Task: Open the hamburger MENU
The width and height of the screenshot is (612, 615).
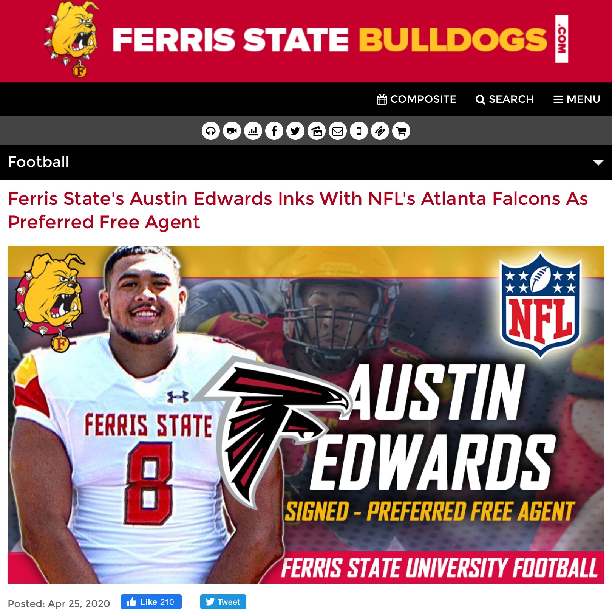Action: 577,99
